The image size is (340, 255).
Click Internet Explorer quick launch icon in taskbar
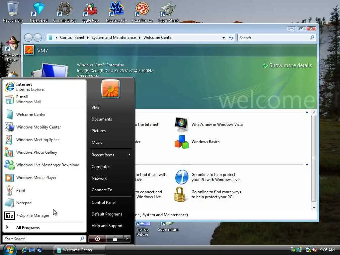coord(24,250)
